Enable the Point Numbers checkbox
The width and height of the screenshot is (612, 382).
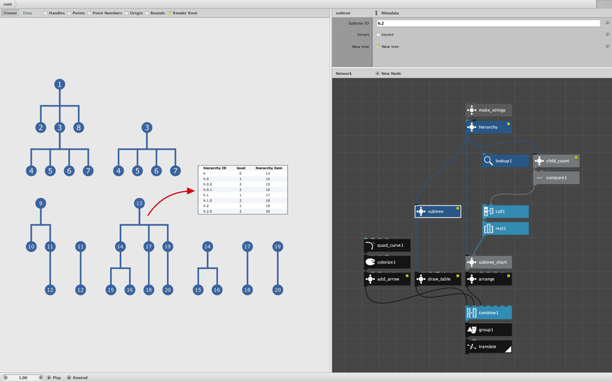pos(89,13)
